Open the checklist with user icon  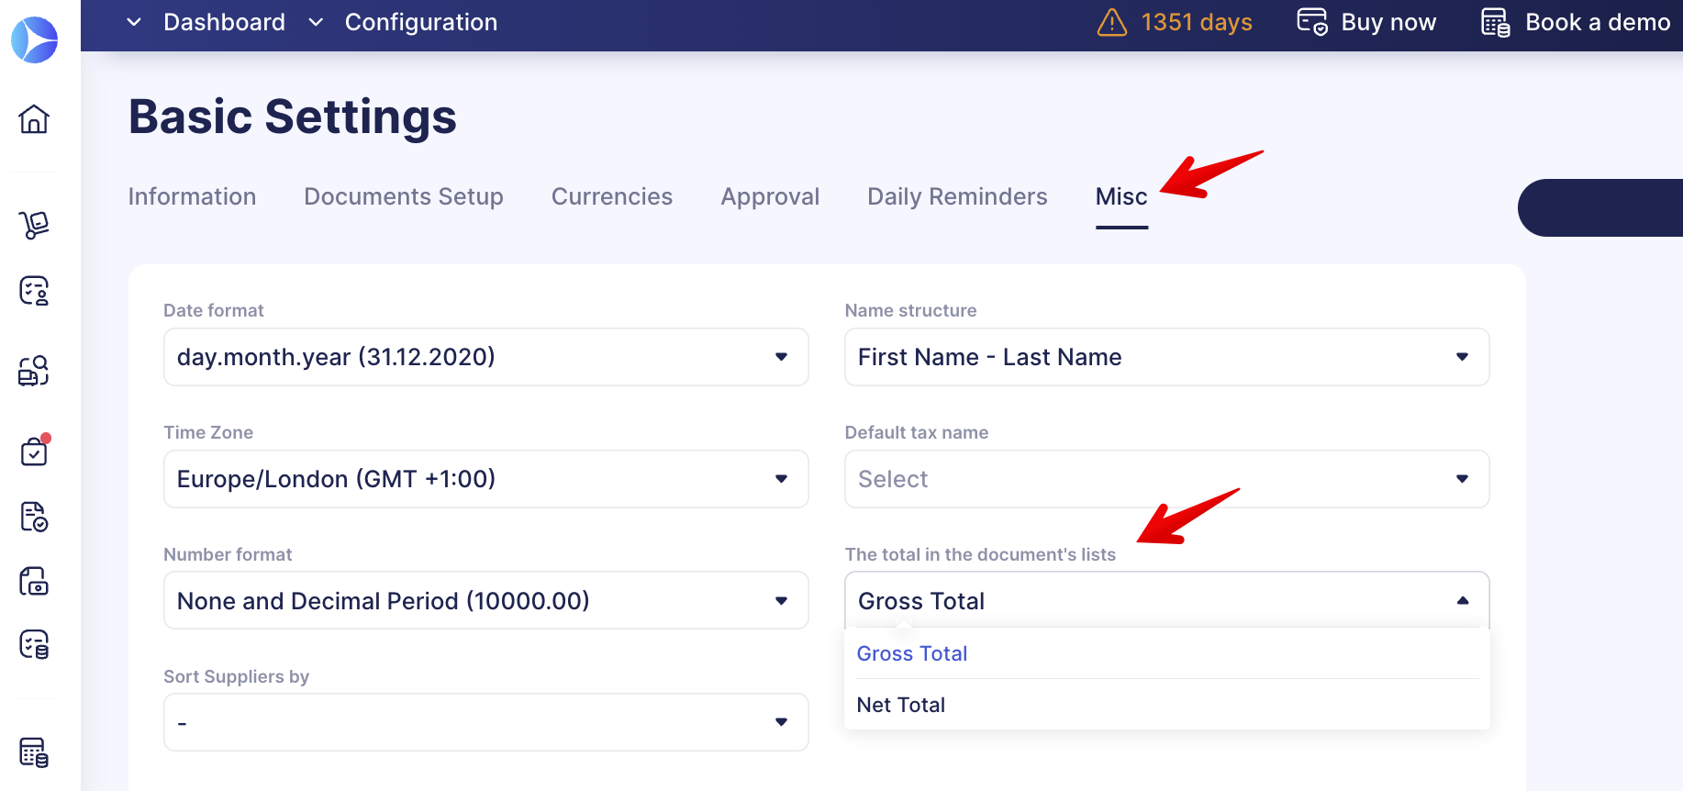pyautogui.click(x=34, y=291)
